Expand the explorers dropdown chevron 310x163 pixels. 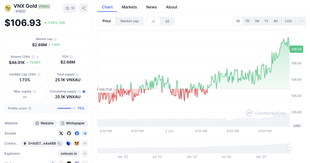85,154
